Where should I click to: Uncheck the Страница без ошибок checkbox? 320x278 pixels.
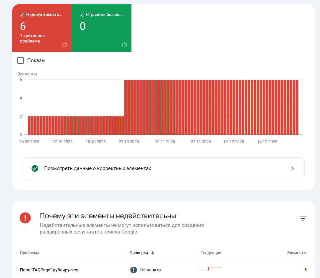pos(82,15)
